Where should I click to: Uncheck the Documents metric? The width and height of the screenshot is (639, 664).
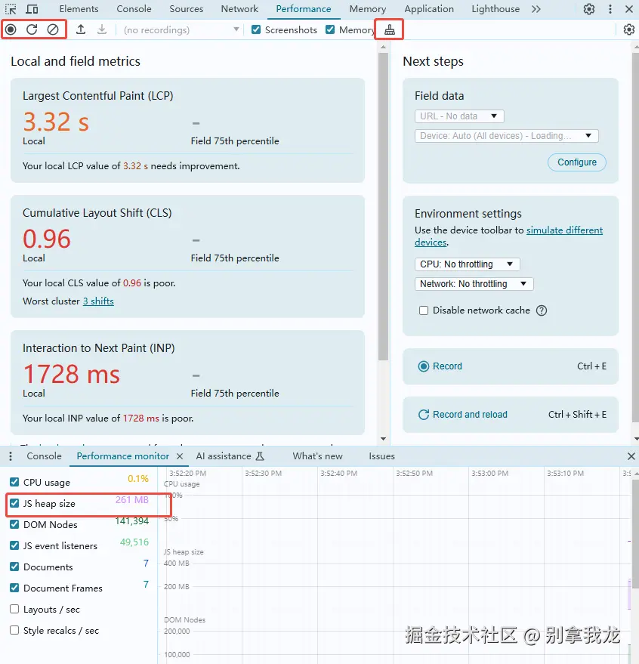(14, 567)
